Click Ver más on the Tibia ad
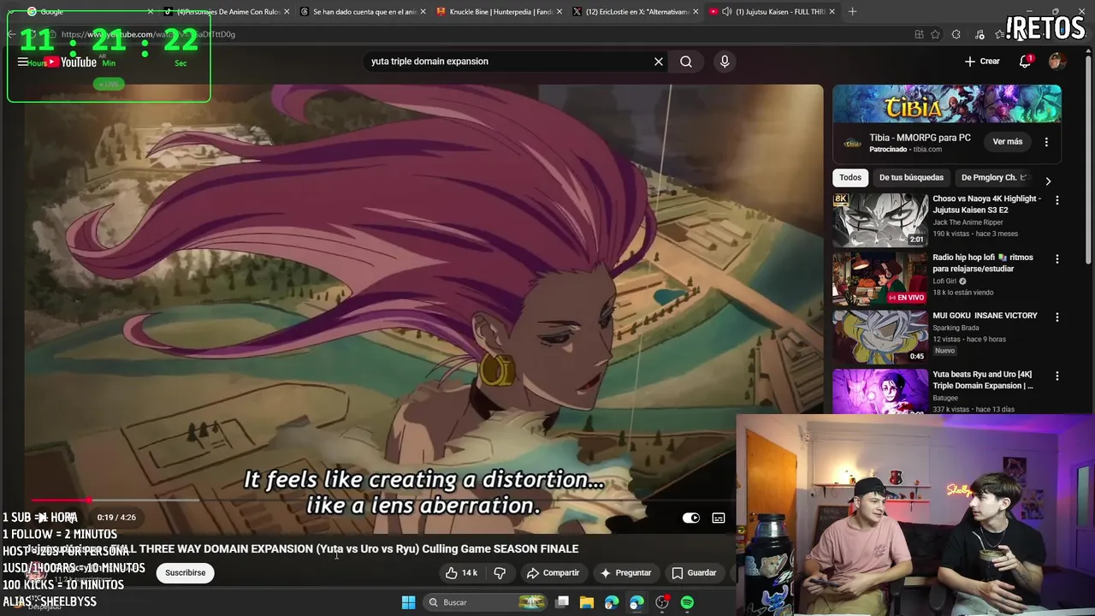This screenshot has width=1095, height=616. click(1008, 142)
